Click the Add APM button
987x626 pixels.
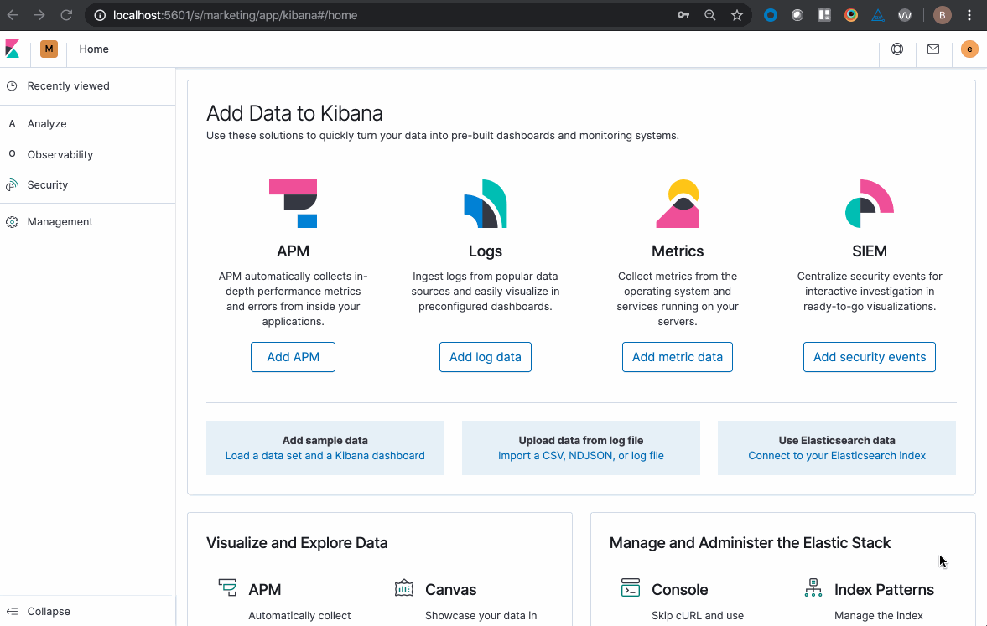pos(293,357)
